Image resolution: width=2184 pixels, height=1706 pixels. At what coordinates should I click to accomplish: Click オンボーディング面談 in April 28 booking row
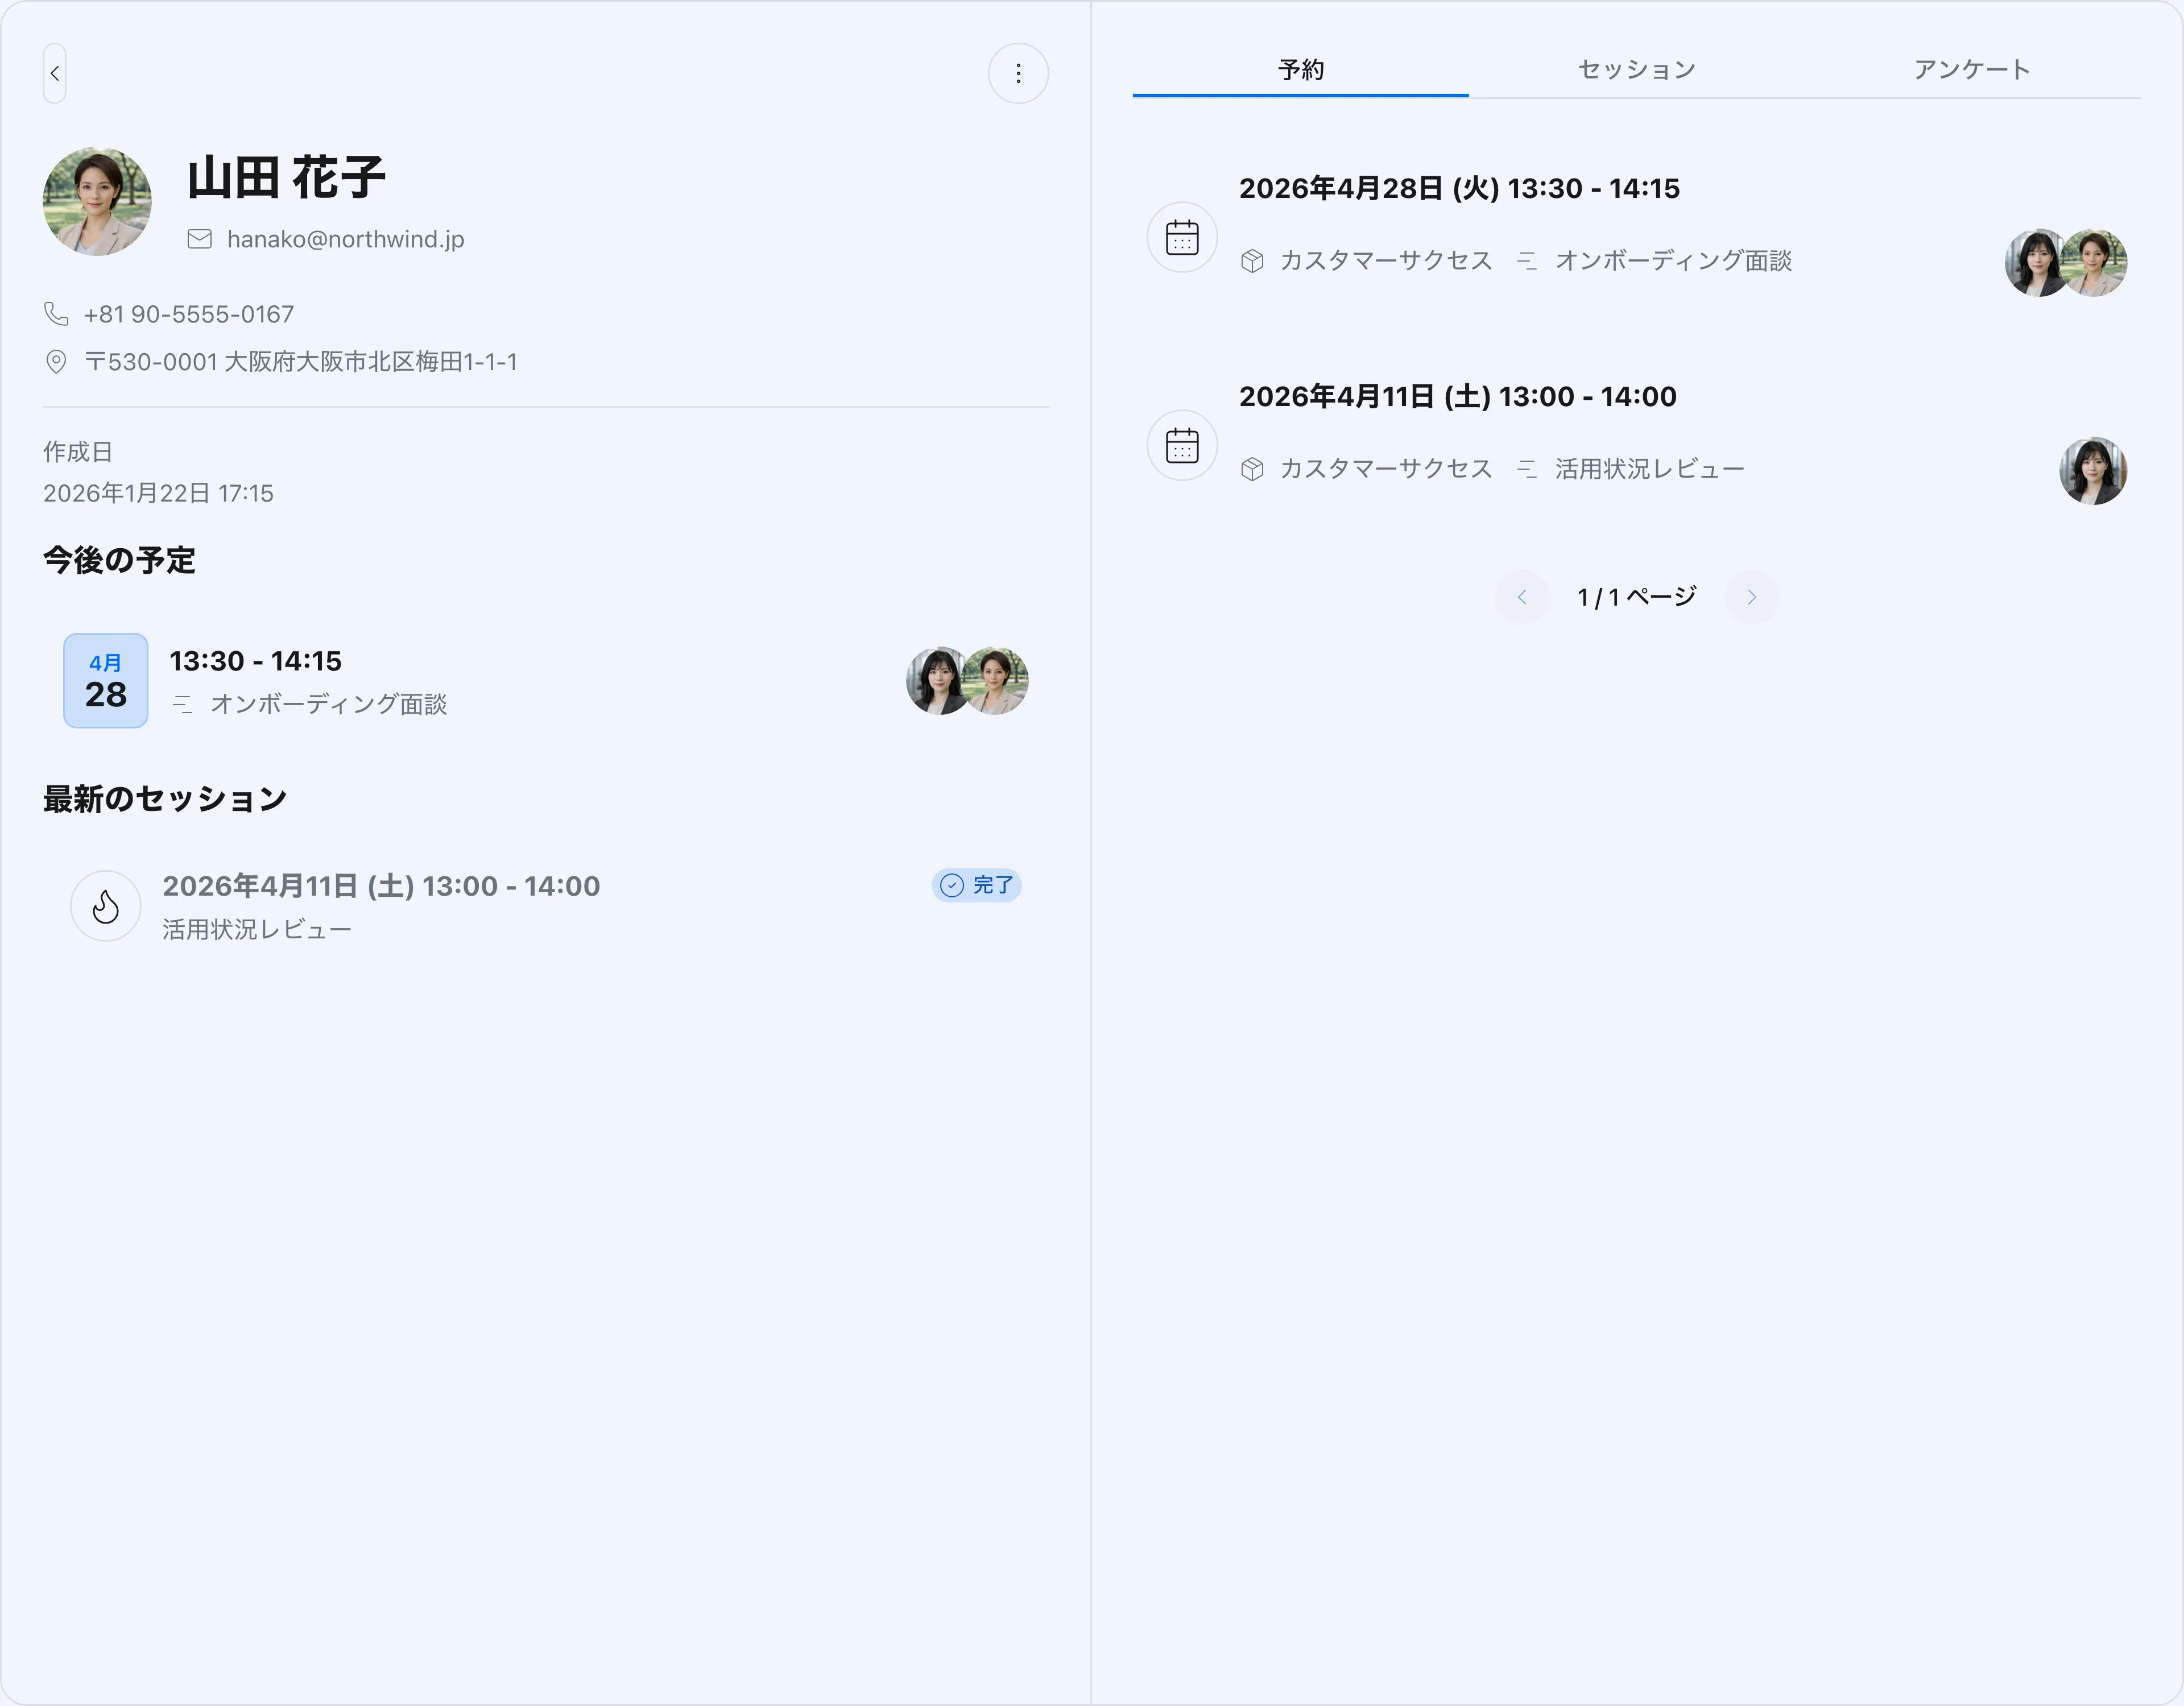(1673, 261)
